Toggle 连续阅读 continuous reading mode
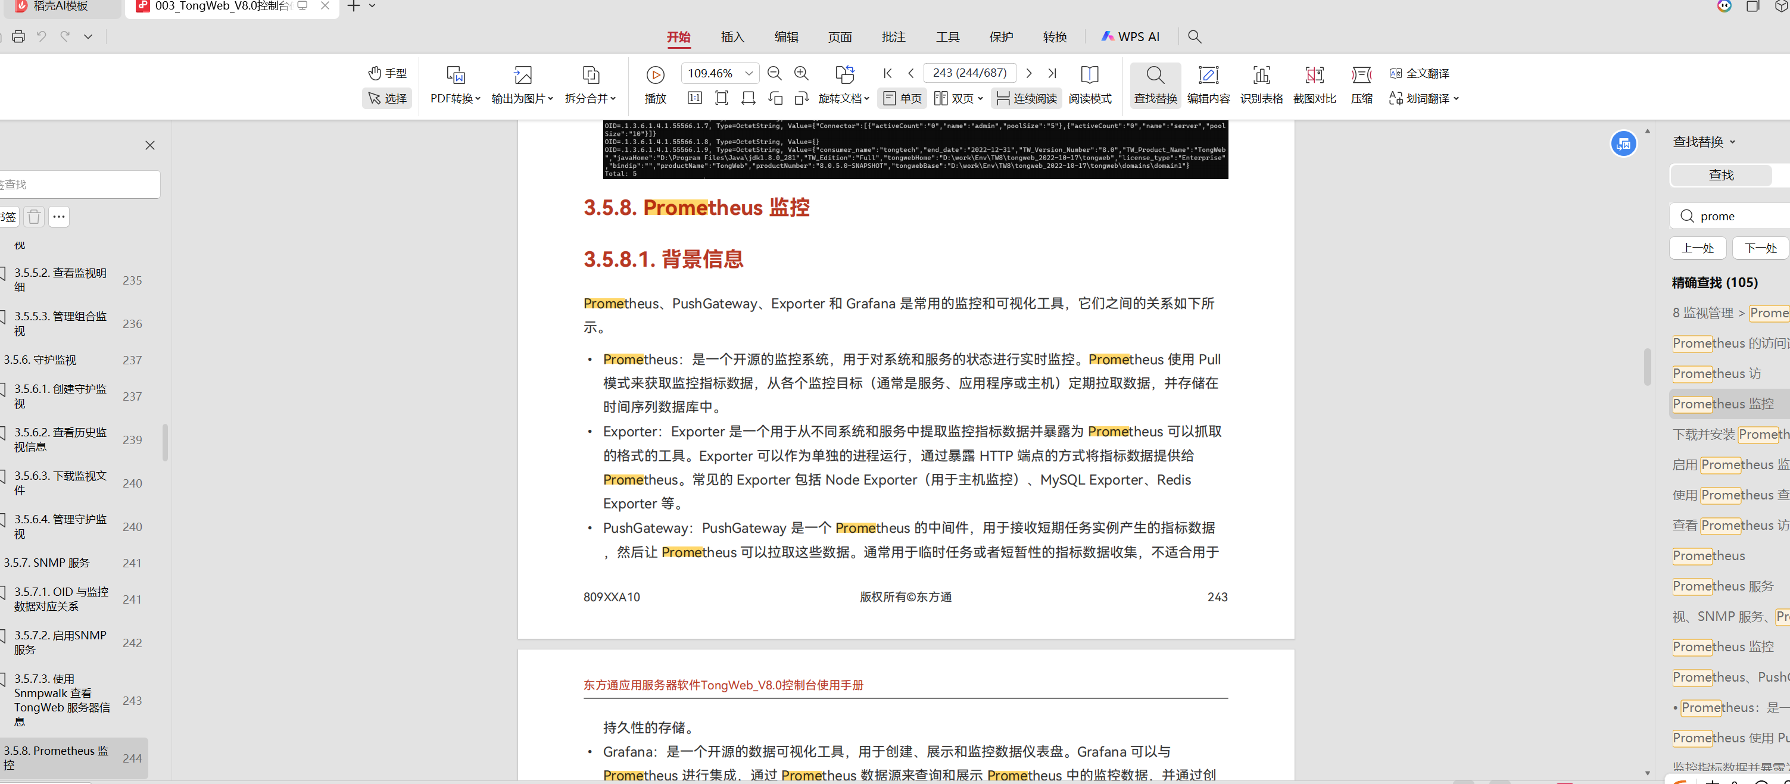The width and height of the screenshot is (1790, 784). pos(1027,99)
